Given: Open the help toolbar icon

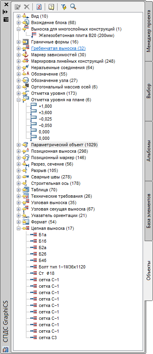Looking at the screenshot, I should pos(52,7).
